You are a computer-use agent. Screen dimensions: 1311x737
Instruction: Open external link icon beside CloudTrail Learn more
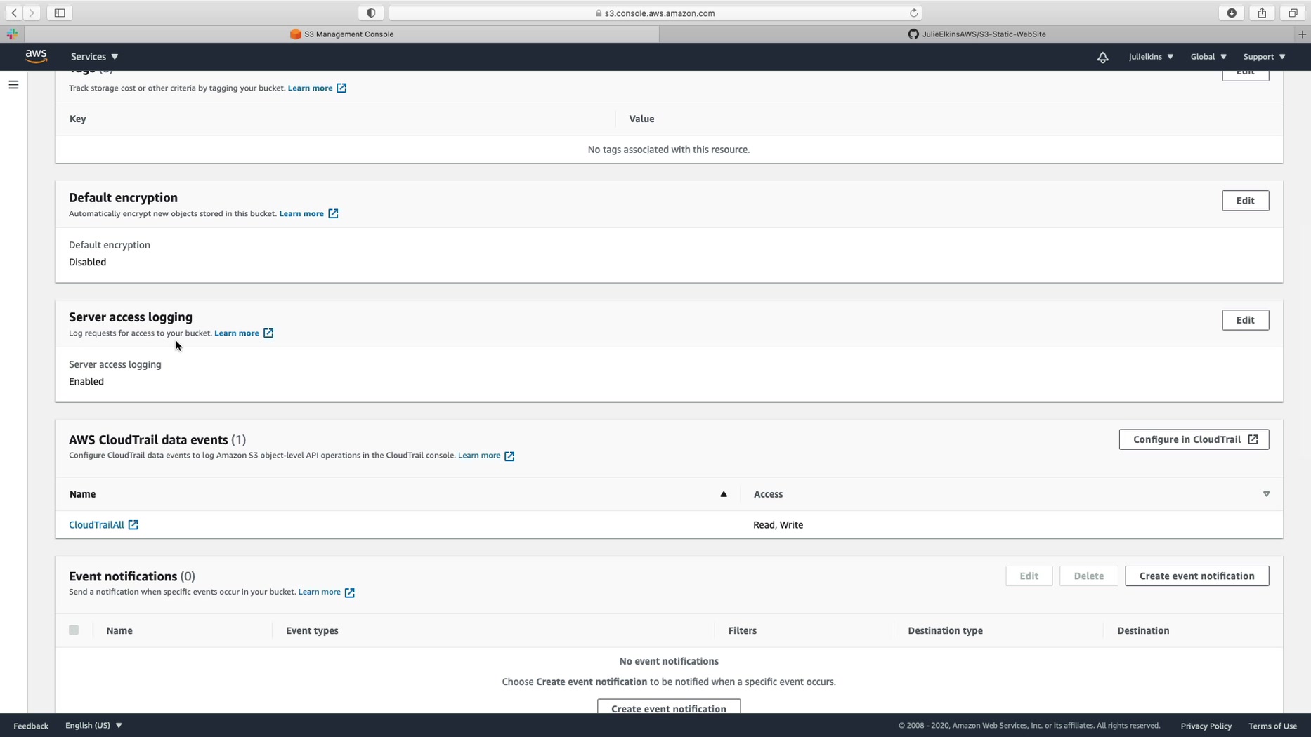(509, 456)
